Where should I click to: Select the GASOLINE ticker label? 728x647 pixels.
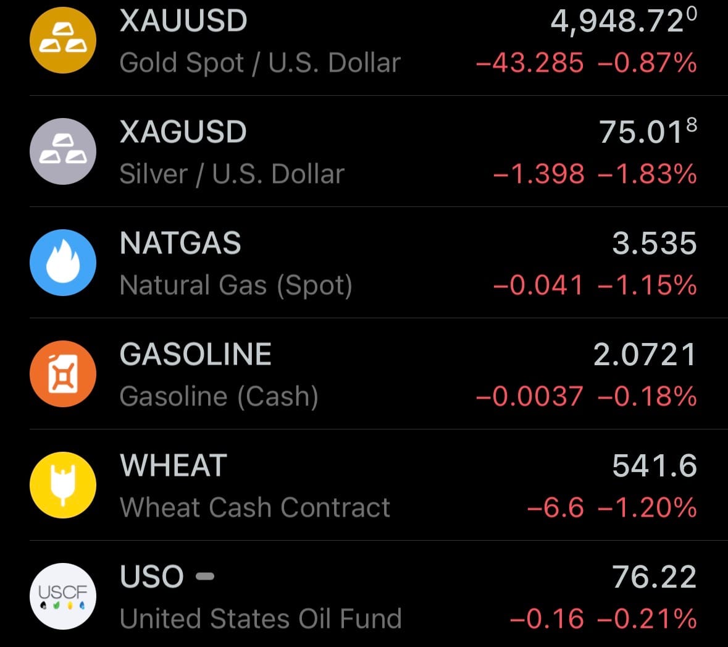click(x=195, y=355)
